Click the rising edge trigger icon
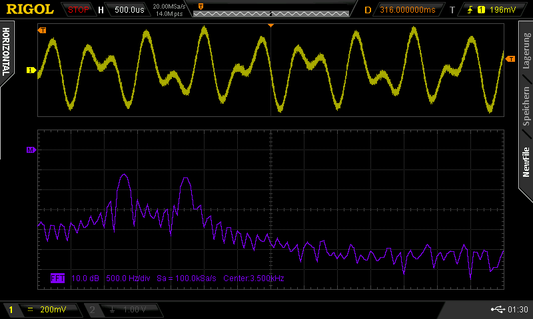 tap(470, 10)
